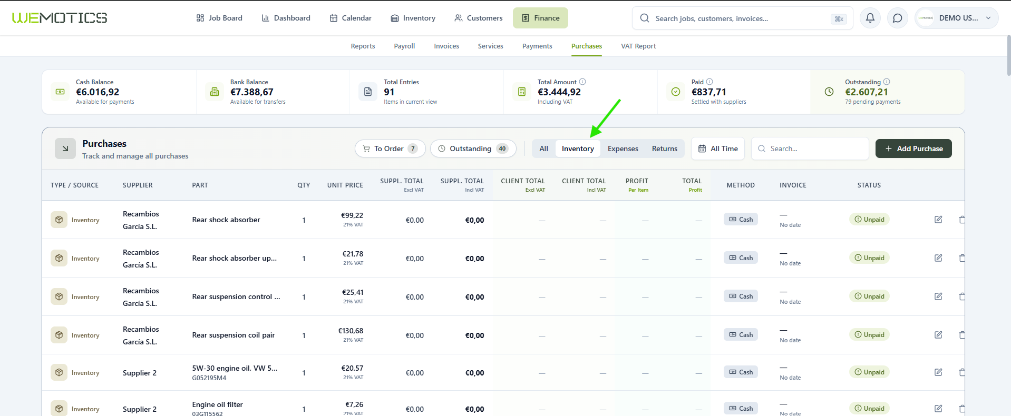Focus the global search jobs, customers, invoices field
Viewport: 1011px width, 416px height.
(x=742, y=18)
